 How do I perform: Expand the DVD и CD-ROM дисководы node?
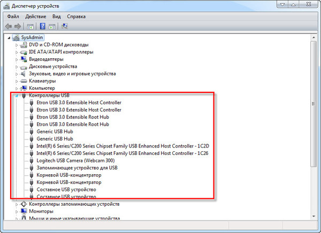[16, 45]
